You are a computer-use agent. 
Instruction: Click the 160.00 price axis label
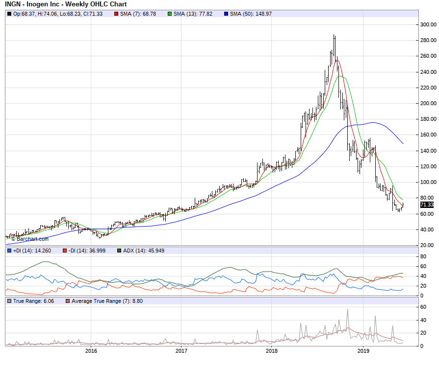pyautogui.click(x=428, y=135)
